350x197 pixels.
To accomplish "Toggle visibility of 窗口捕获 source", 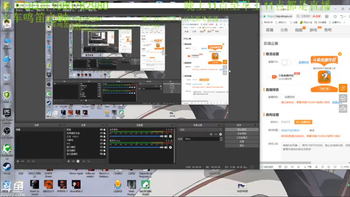I will tap(101, 147).
